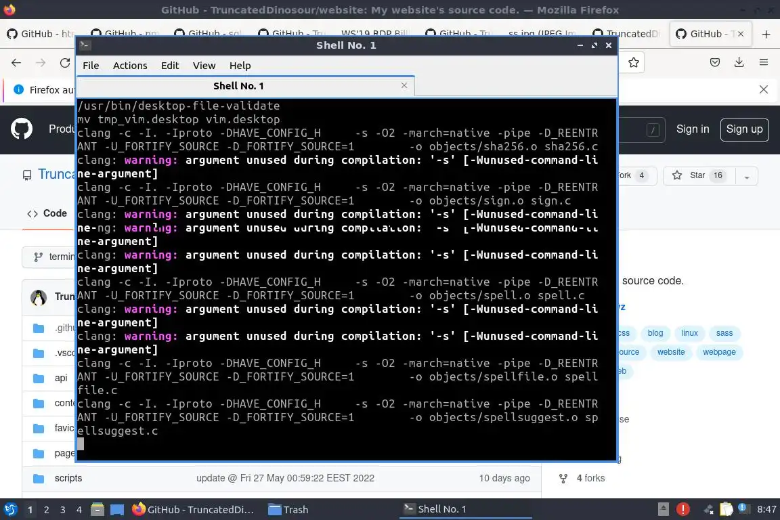Click the clock showing 8:47
Screen dimensions: 780x520
(x=766, y=509)
